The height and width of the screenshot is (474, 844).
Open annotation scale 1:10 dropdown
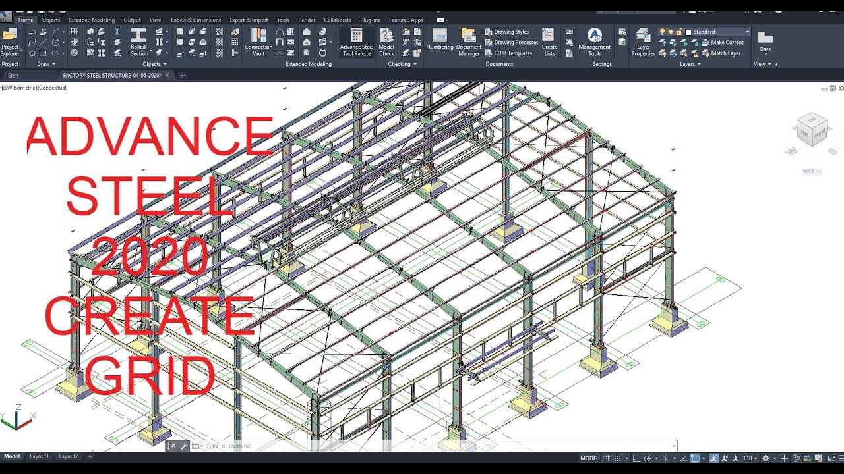(750, 458)
